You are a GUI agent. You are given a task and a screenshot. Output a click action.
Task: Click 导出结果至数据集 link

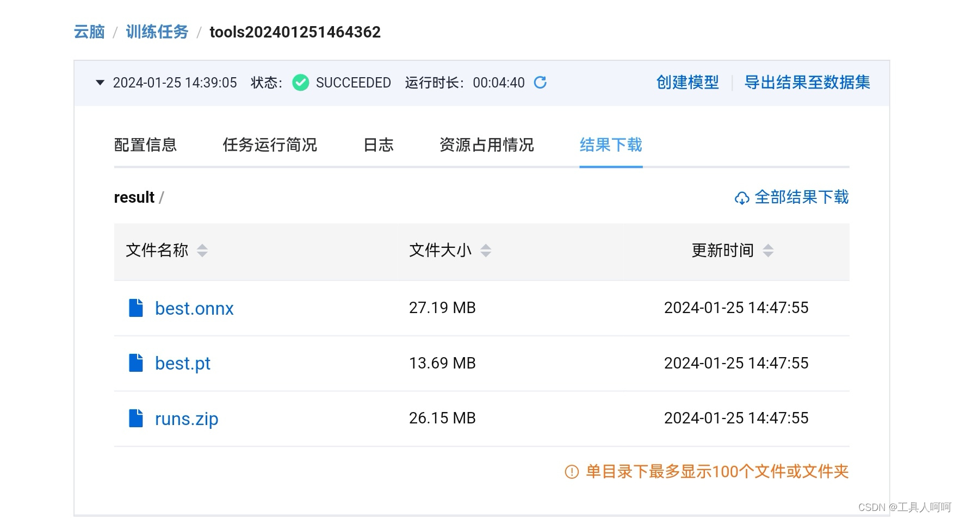click(x=807, y=83)
